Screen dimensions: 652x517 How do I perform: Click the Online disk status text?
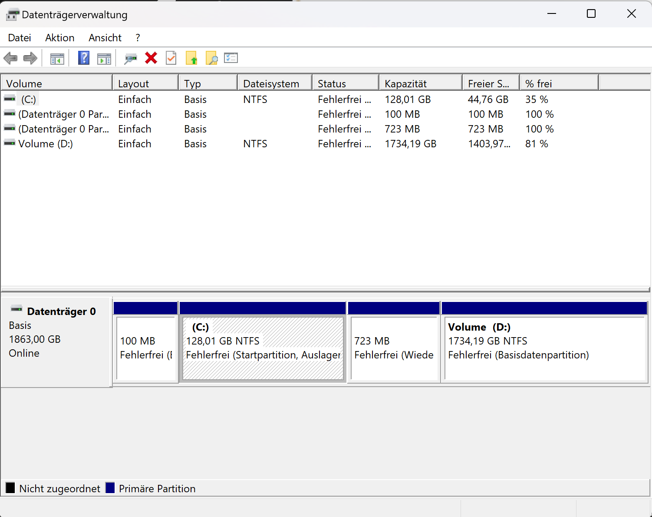click(x=24, y=353)
